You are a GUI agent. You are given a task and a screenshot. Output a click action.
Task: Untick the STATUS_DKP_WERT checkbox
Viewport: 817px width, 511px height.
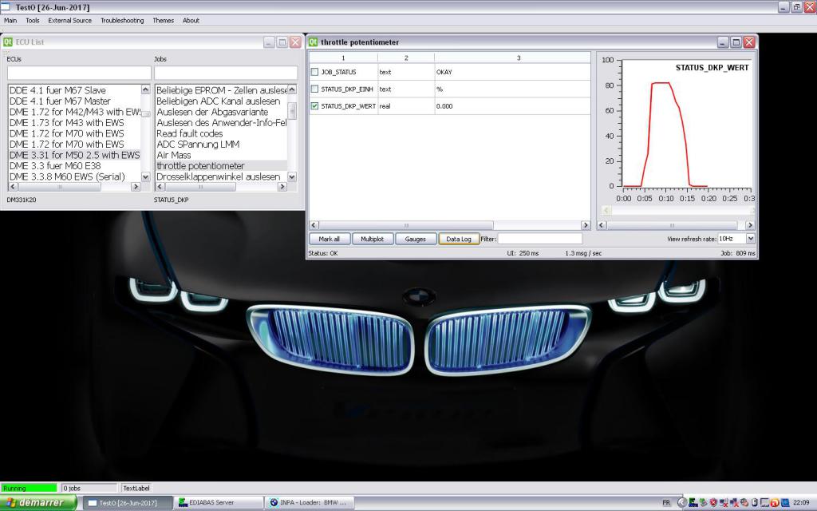coord(314,106)
